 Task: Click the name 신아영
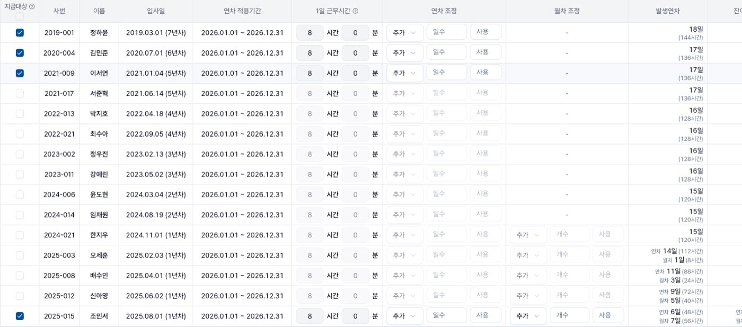click(99, 296)
